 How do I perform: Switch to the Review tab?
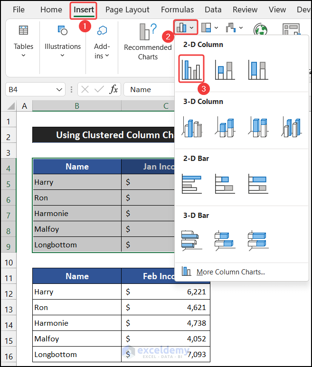click(x=245, y=9)
